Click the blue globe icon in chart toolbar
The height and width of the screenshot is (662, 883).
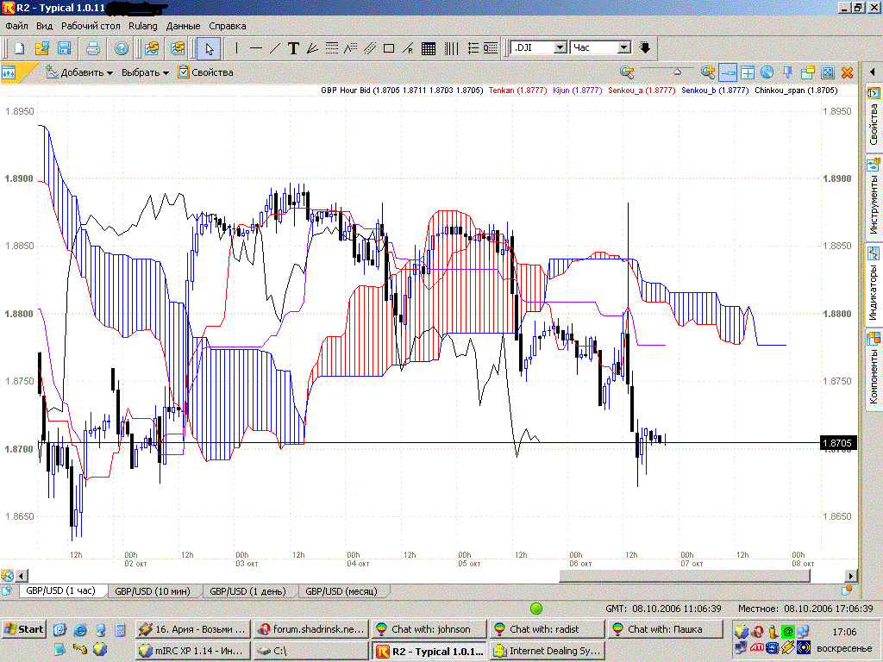tap(767, 72)
